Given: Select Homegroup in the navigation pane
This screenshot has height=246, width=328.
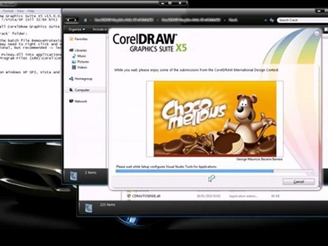Looking at the screenshot, I should (83, 79).
